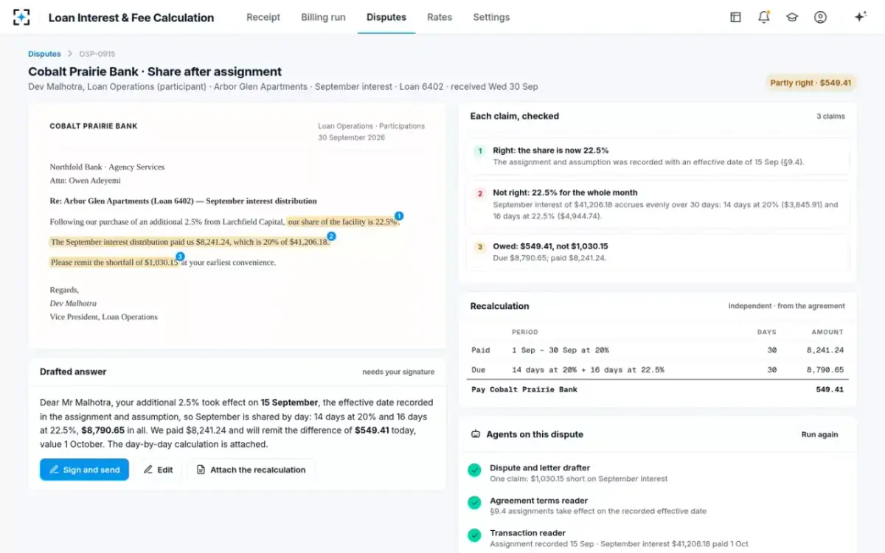
Task: Open the graduation cap learning icon
Action: click(x=792, y=17)
